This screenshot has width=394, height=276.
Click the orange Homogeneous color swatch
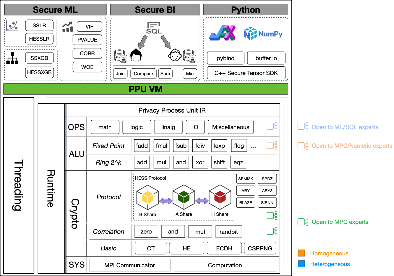pos(302,253)
